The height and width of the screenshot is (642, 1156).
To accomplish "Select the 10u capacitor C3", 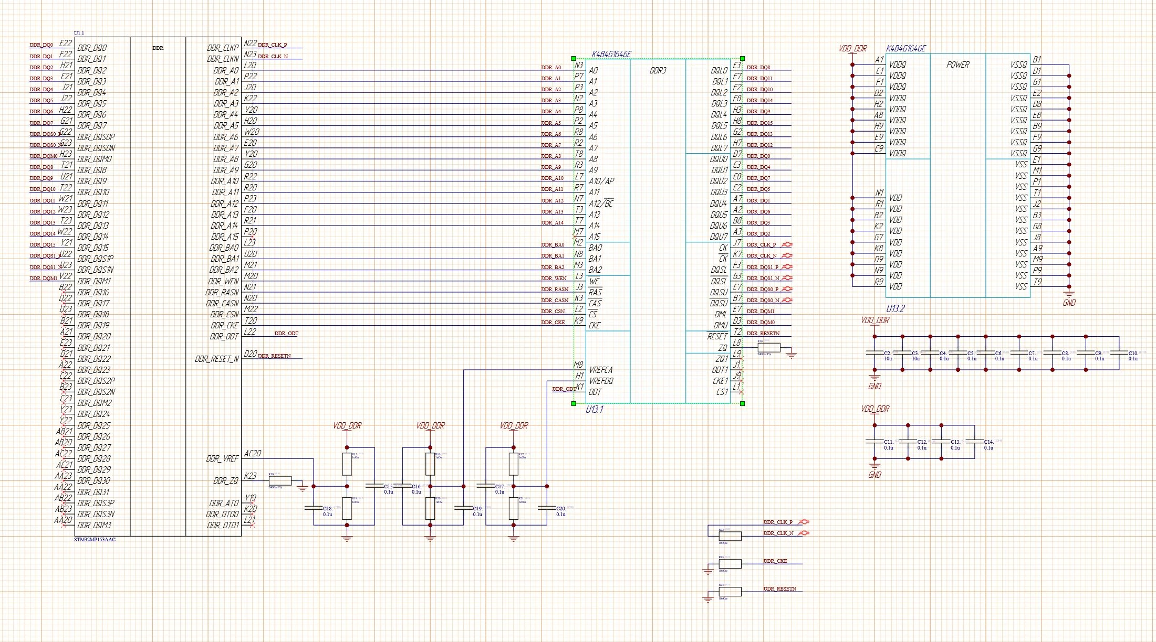I will click(902, 354).
